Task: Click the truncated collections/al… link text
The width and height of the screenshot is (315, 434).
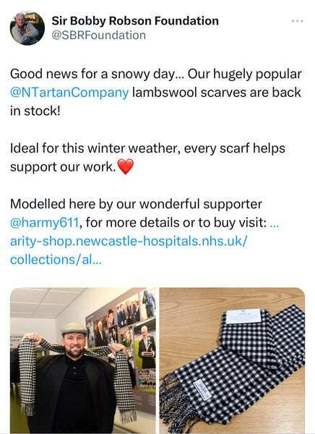Action: point(56,260)
